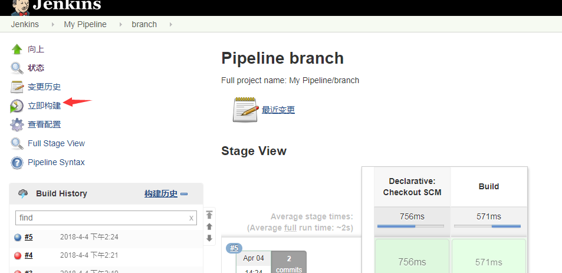Image resolution: width=562 pixels, height=273 pixels.
Task: Open 最近变更 link
Action: click(278, 110)
